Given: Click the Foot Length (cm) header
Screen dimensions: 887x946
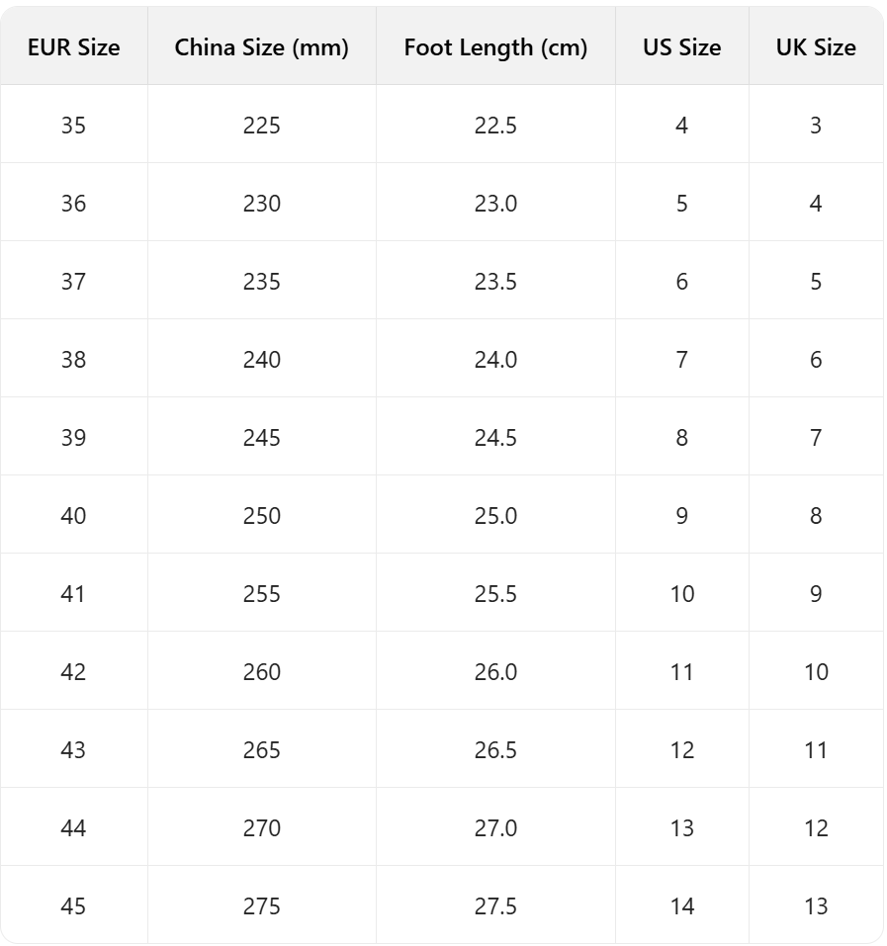Looking at the screenshot, I should click(495, 47).
